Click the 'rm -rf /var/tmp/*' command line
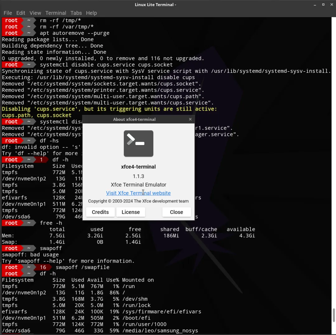Screen dimensions: 336x335 point(67,27)
